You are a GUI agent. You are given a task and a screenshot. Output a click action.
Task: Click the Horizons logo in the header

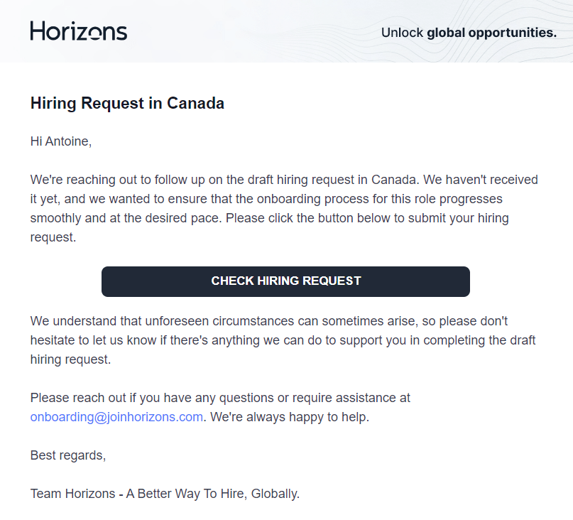tap(79, 31)
